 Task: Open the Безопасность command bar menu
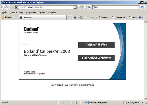(x=119, y=17)
